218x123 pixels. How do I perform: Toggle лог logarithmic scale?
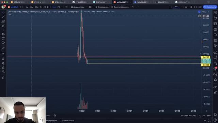pos(204,116)
